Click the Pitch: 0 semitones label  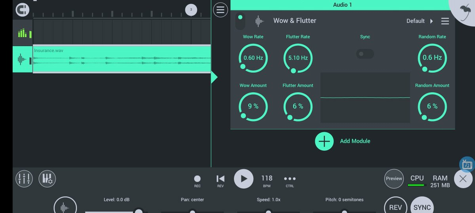coord(344,200)
